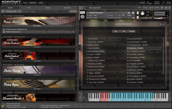Click the instrument pan slider
172x109 pixels.
click(x=146, y=18)
